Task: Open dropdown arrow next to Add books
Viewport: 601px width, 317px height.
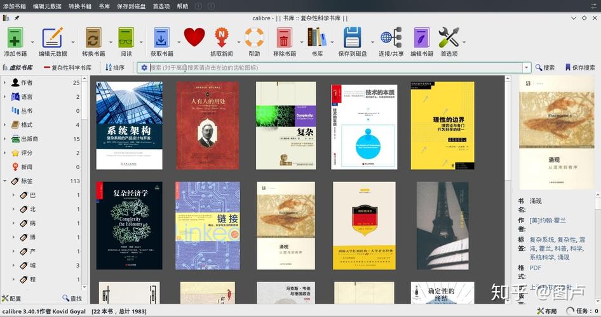Action: tap(32, 42)
